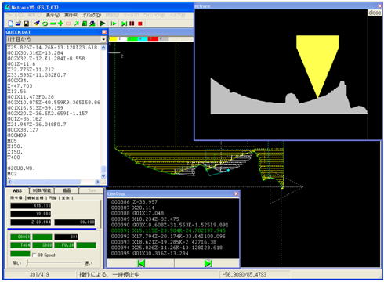Click the New file toolbar icon
The height and width of the screenshot is (282, 384).
(x=10, y=23)
